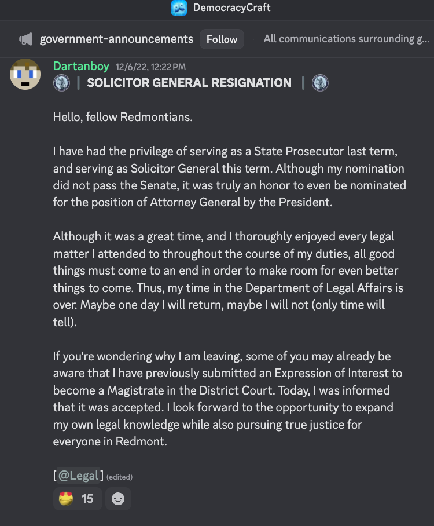Select the government-announcements channel title

coord(116,39)
